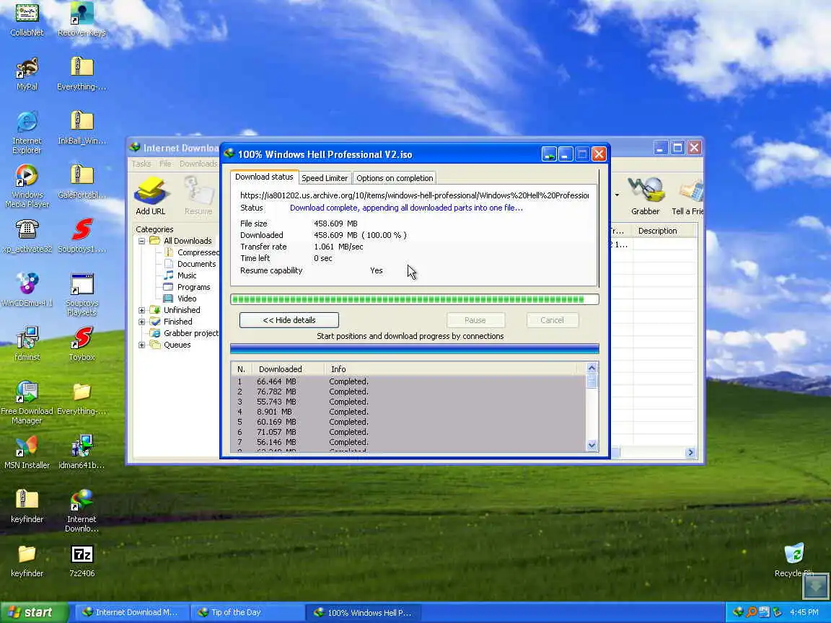Open Souptoys1 installer desktop icon

point(82,237)
